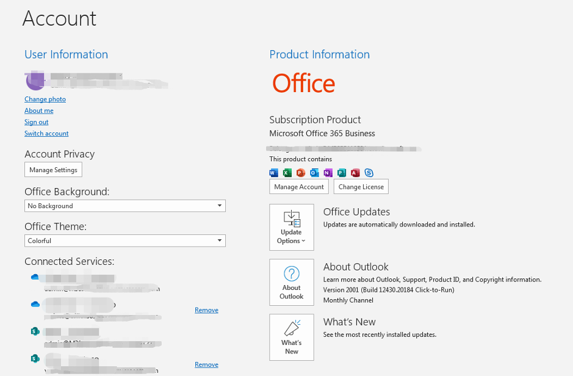Remove the second OneDrive connected service
Image resolution: width=573 pixels, height=376 pixels.
(206, 310)
